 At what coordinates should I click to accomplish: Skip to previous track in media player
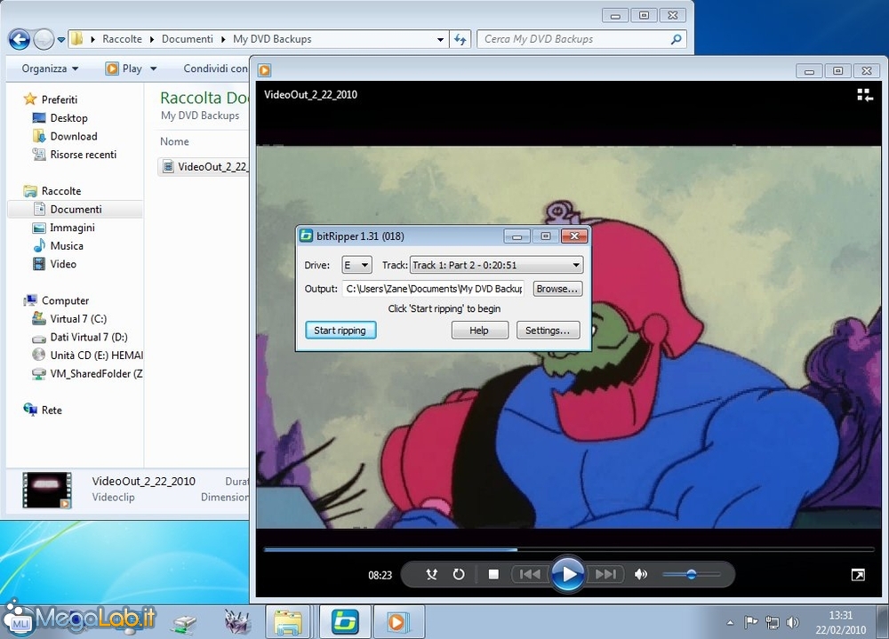click(530, 574)
